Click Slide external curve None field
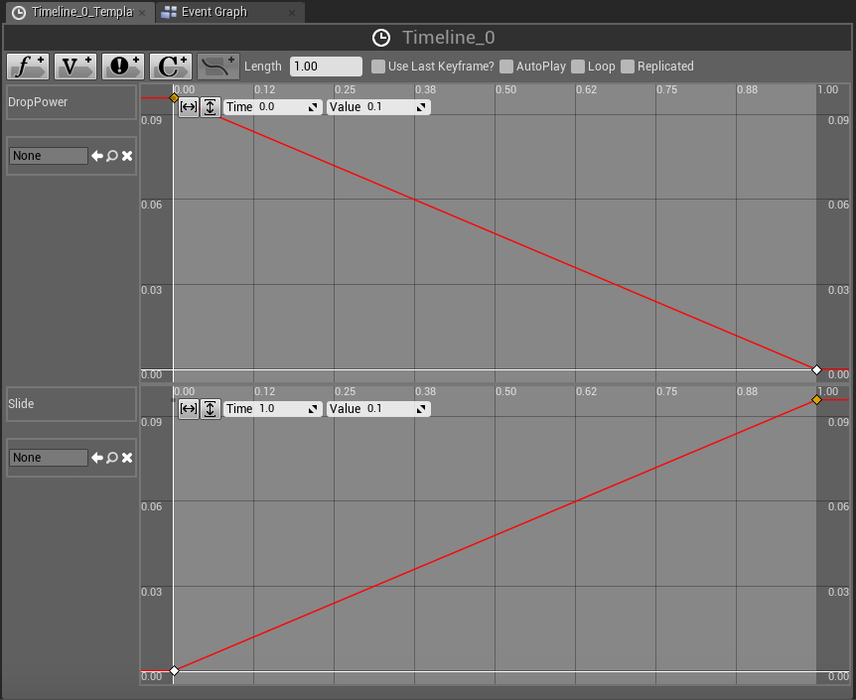 pos(49,458)
